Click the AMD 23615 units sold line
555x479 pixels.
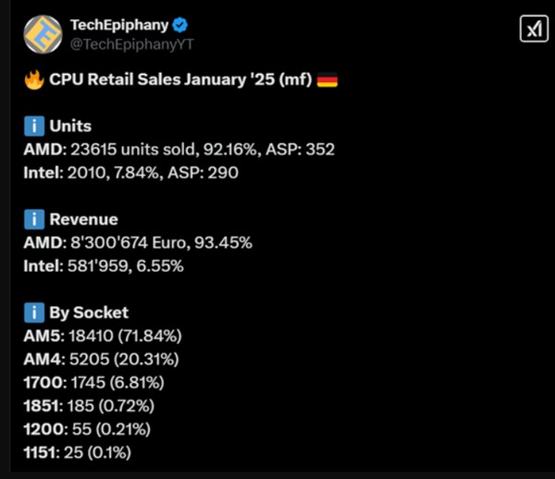(179, 149)
